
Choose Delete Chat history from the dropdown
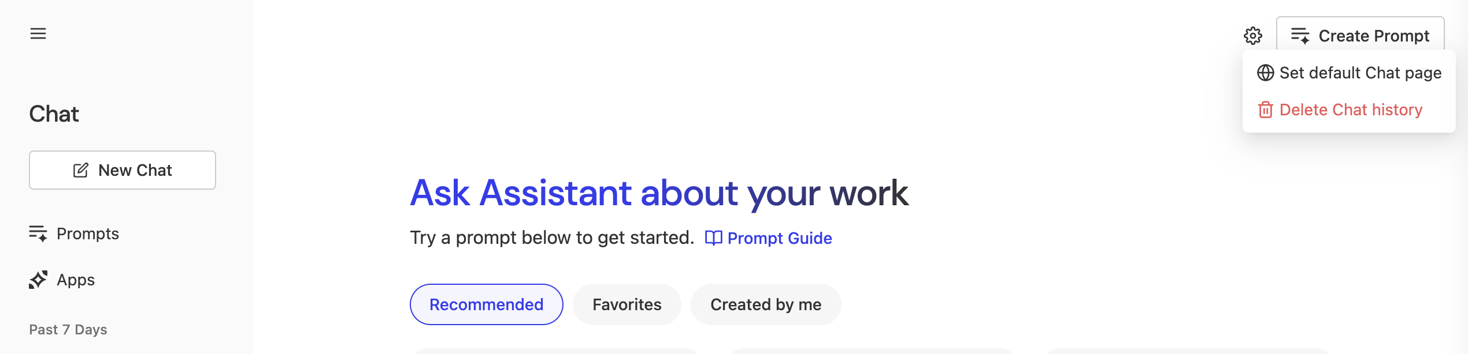pyautogui.click(x=1351, y=110)
